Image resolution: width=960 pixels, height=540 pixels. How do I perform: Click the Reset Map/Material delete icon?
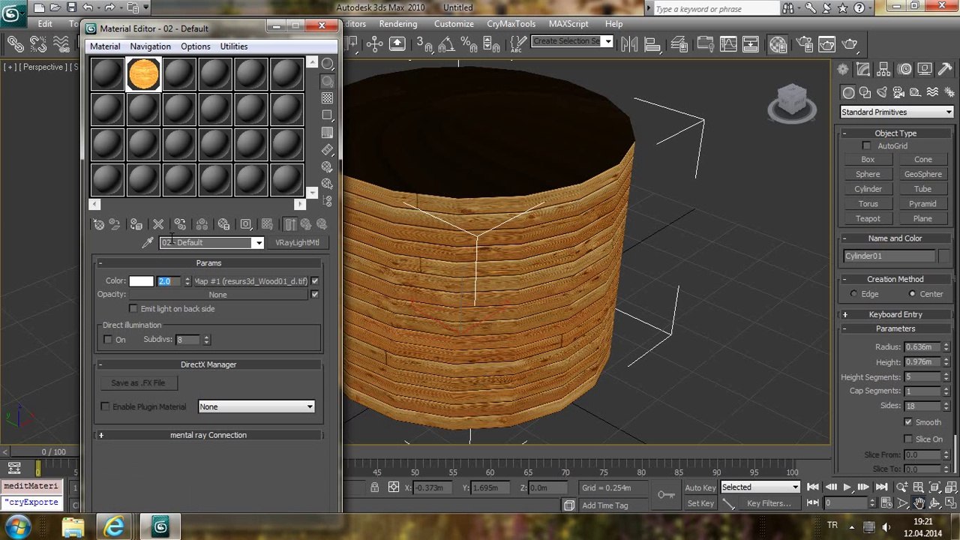tap(158, 224)
